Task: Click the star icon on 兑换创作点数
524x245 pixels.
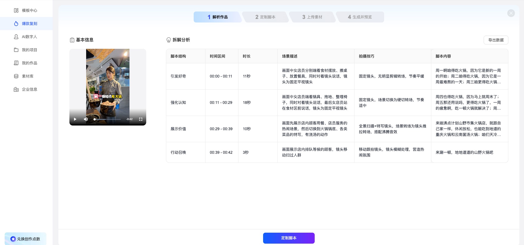Action: coord(13,239)
